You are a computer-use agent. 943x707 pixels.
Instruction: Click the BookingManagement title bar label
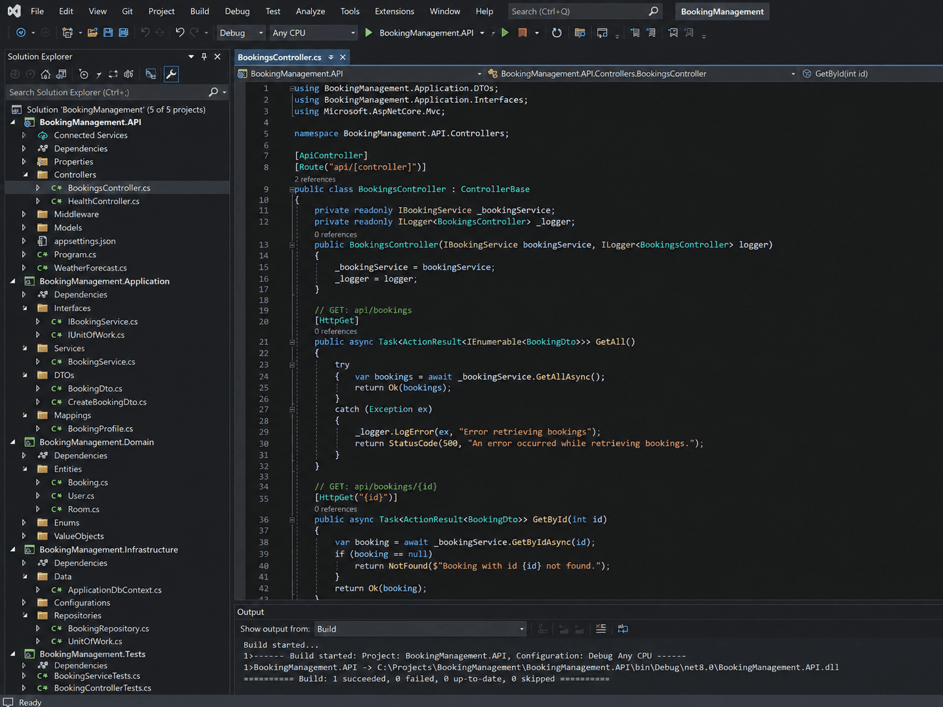[x=722, y=11]
